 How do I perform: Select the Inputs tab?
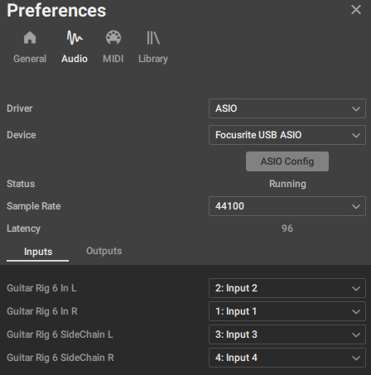point(38,252)
